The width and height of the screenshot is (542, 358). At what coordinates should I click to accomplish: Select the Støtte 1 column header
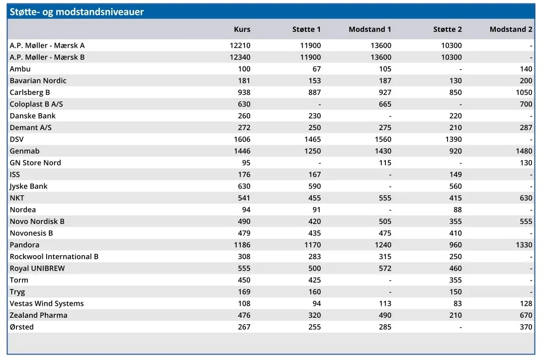(306, 29)
